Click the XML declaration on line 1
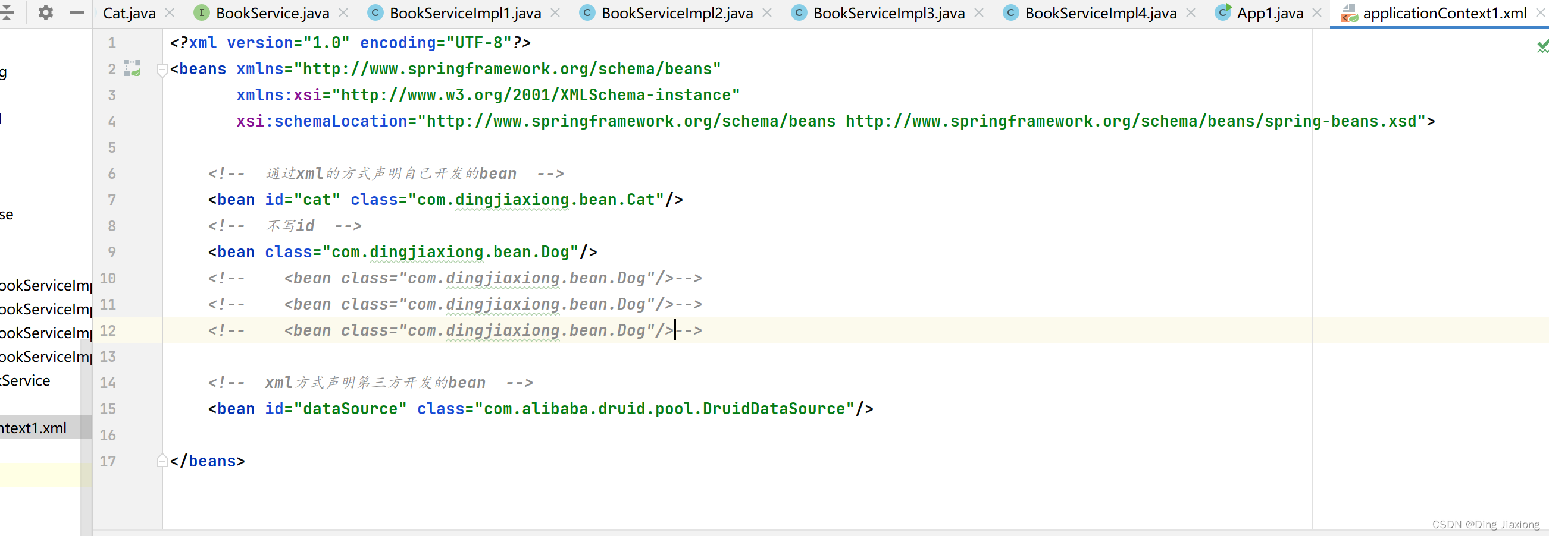This screenshot has height=536, width=1549. pos(350,43)
